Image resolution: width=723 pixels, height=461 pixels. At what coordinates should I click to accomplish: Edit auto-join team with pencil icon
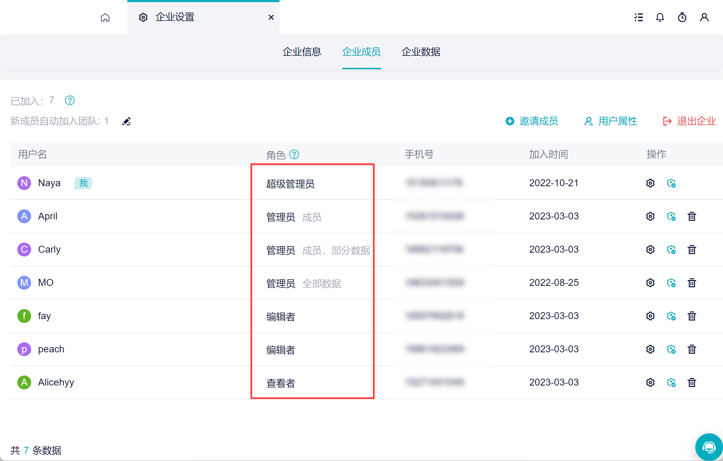pos(127,121)
